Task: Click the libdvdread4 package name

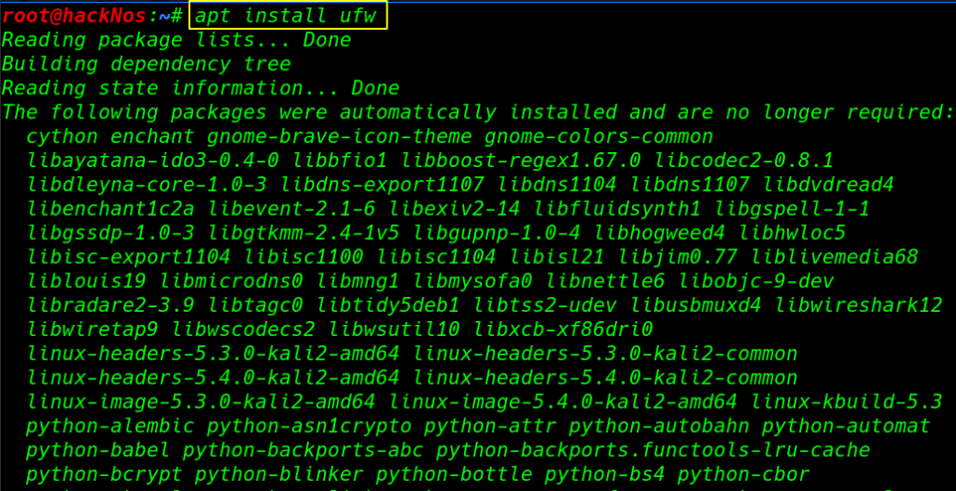Action: tap(829, 185)
